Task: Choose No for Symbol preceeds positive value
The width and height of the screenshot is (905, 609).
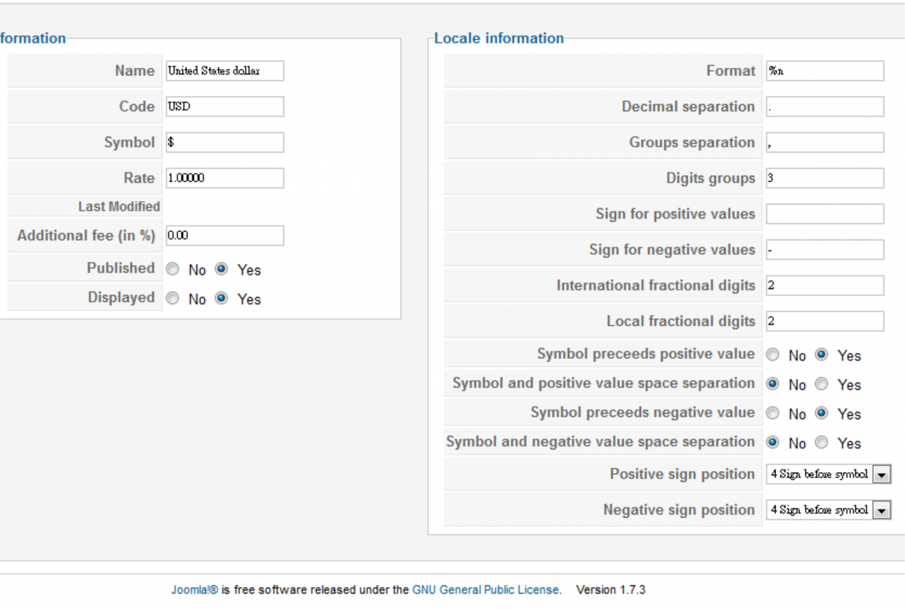Action: point(772,355)
